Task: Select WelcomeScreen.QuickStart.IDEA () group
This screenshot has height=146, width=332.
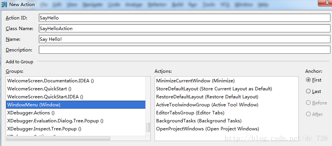Action: point(76,97)
